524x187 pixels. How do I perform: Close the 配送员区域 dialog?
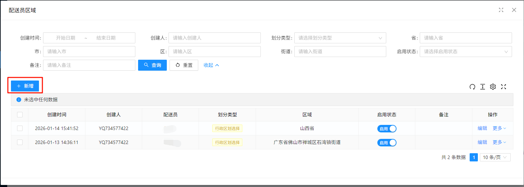click(x=514, y=10)
